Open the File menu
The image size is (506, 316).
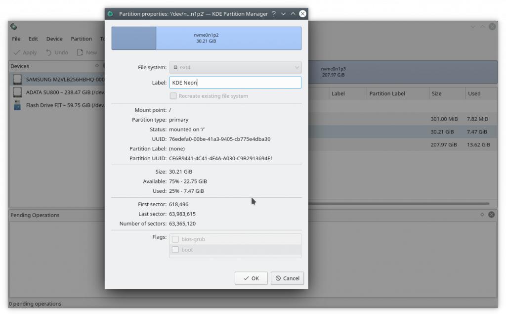(16, 39)
